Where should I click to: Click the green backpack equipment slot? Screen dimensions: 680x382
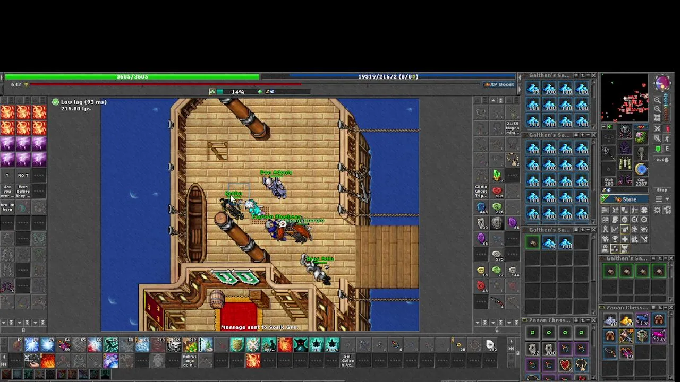tap(641, 137)
